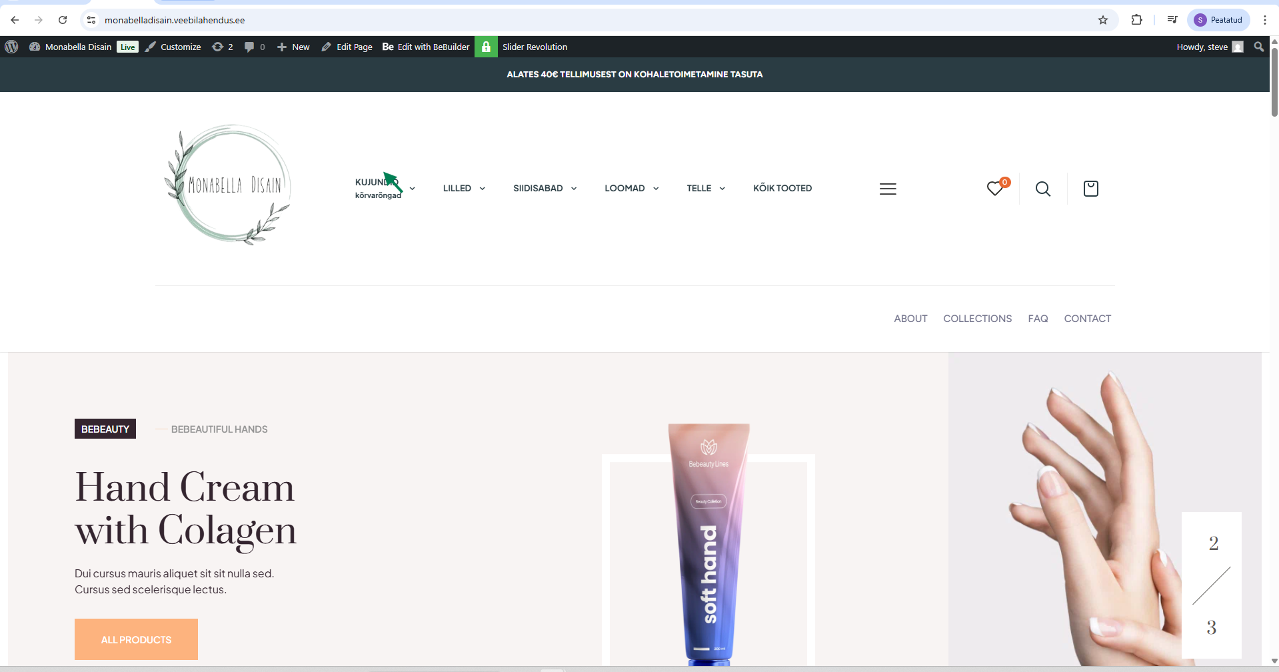Click the wishlist heart icon
Screen dimensions: 1279x672
[995, 189]
